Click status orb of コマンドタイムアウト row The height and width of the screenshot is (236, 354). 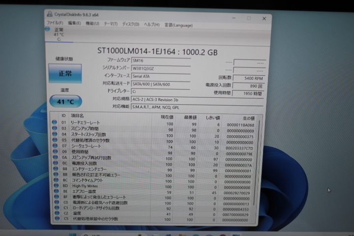pyautogui.click(x=56, y=180)
